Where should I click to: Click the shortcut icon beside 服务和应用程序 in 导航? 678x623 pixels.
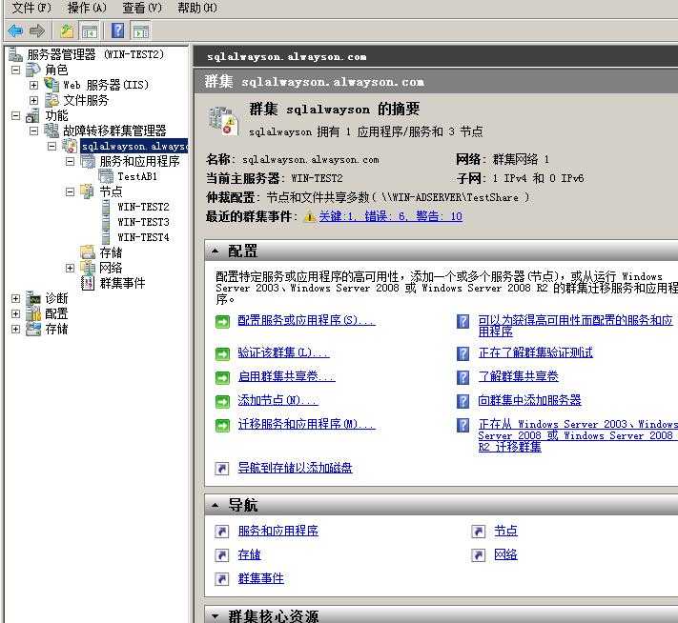(x=222, y=531)
